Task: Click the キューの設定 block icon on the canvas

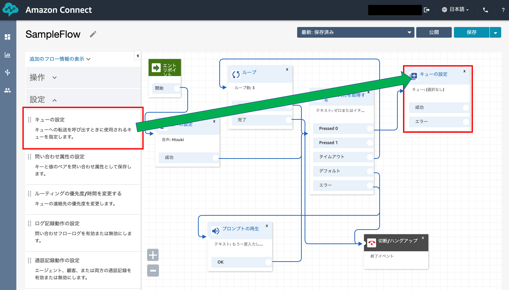Action: tap(414, 76)
